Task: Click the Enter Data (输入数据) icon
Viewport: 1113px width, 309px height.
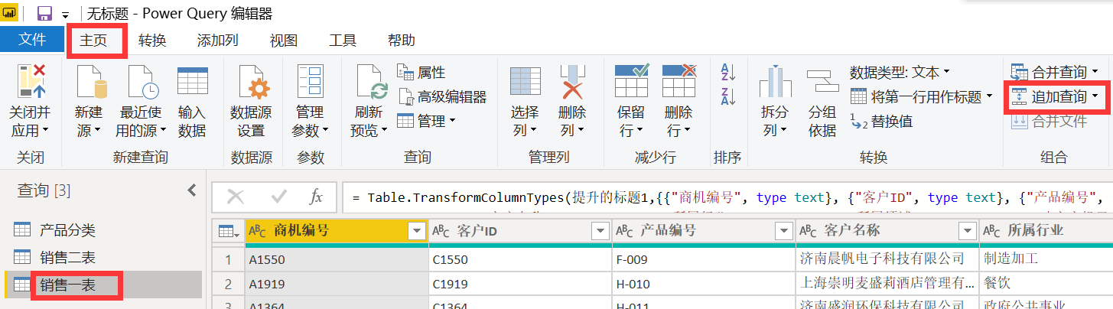Action: [192, 83]
